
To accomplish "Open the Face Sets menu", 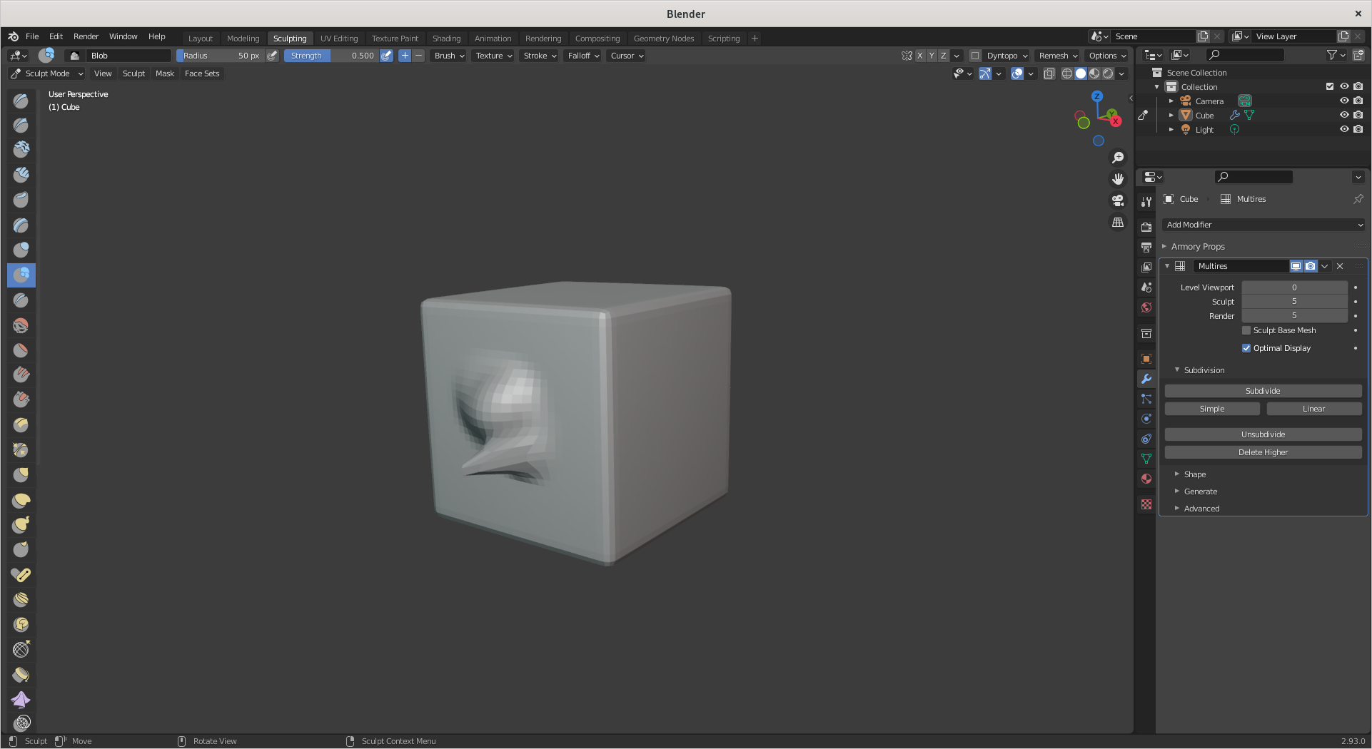I will coord(202,73).
